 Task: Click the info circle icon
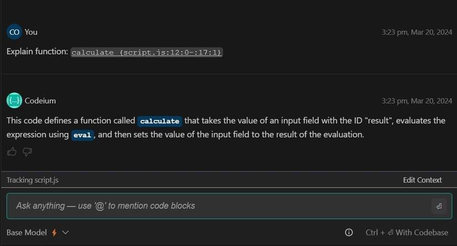[x=349, y=233]
